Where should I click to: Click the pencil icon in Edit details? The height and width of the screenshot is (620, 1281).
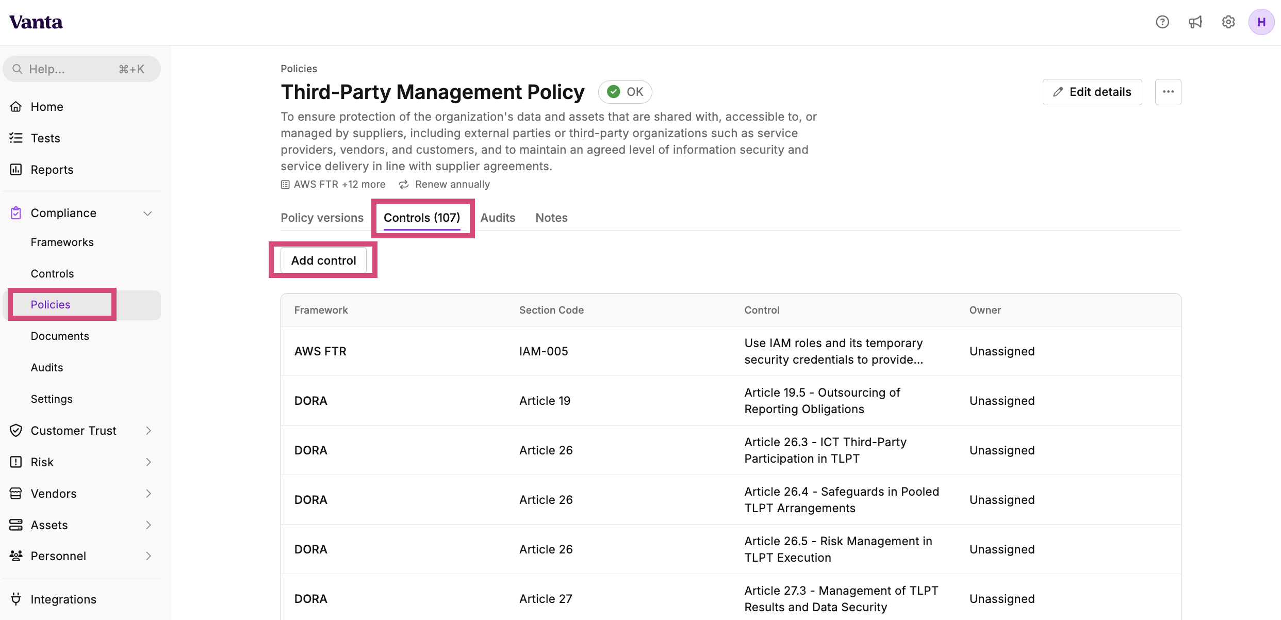coord(1058,92)
